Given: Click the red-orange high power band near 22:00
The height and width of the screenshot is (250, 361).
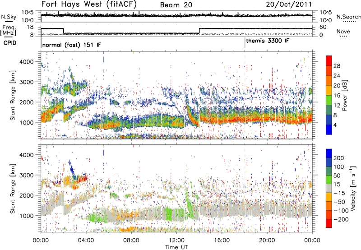Looking at the screenshot, I should click(289, 120).
